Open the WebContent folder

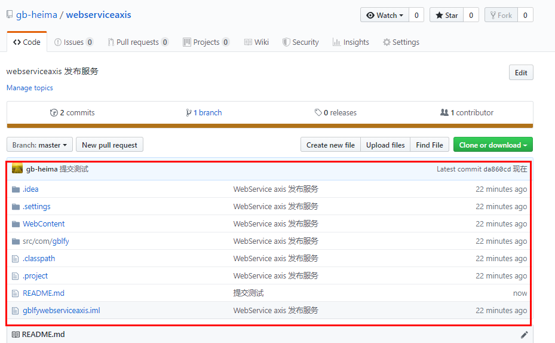click(x=44, y=224)
